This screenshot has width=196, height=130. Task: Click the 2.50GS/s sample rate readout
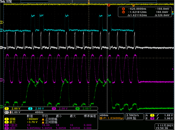click(133, 115)
